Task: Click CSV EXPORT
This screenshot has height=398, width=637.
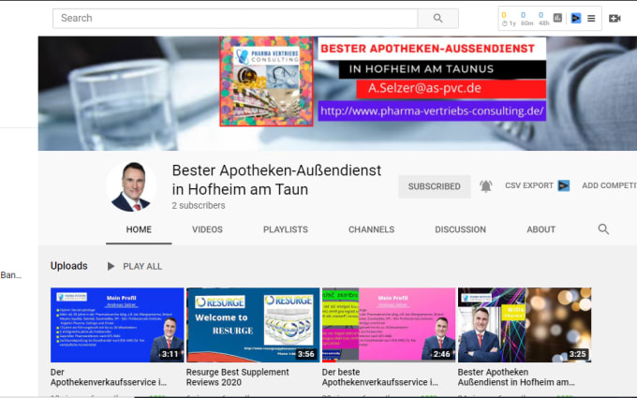Action: [x=529, y=185]
